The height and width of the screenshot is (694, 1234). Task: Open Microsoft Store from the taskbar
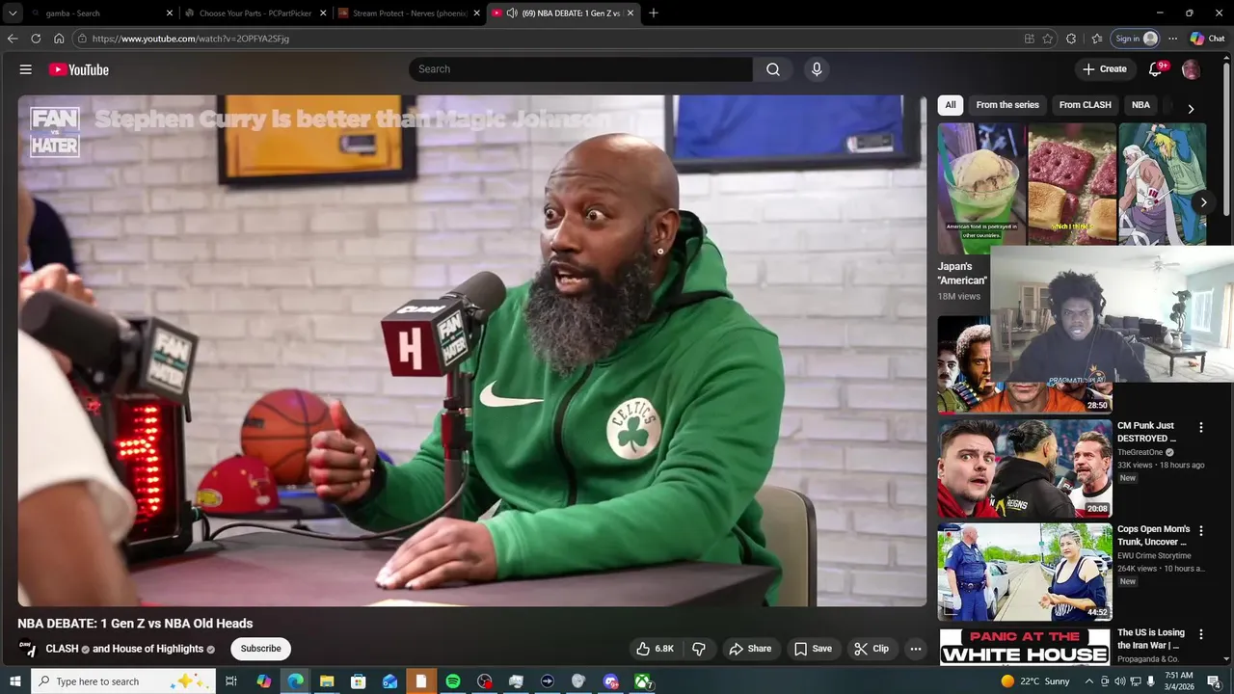pyautogui.click(x=359, y=681)
